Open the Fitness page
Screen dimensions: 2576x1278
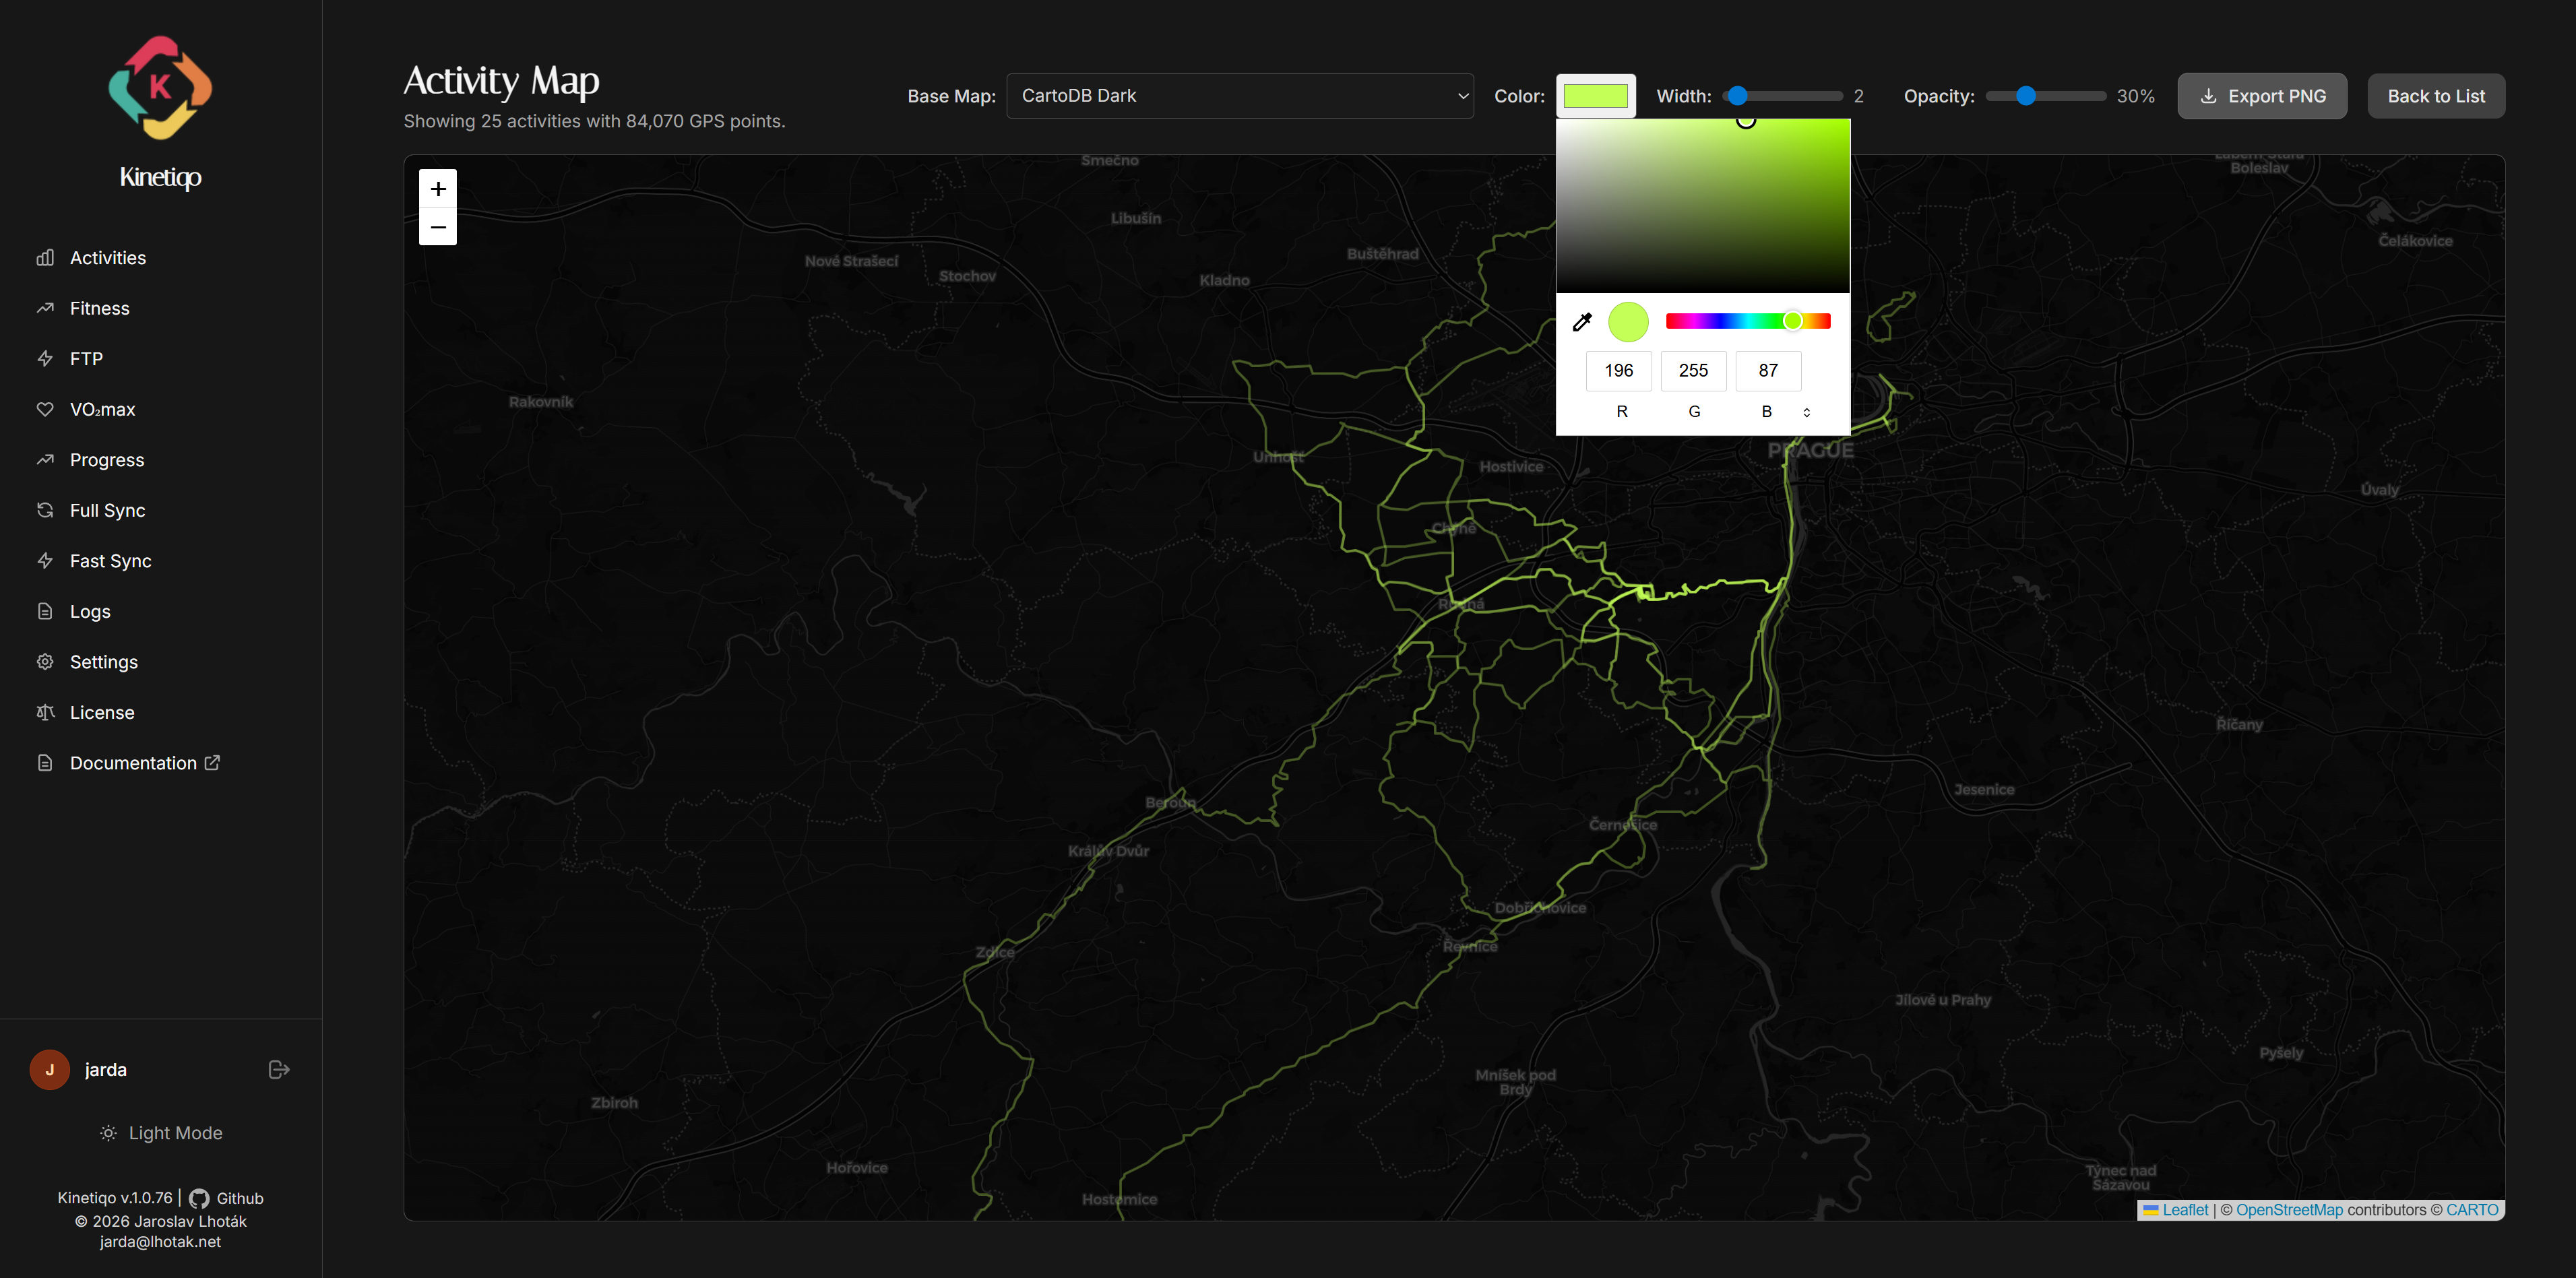[99, 308]
